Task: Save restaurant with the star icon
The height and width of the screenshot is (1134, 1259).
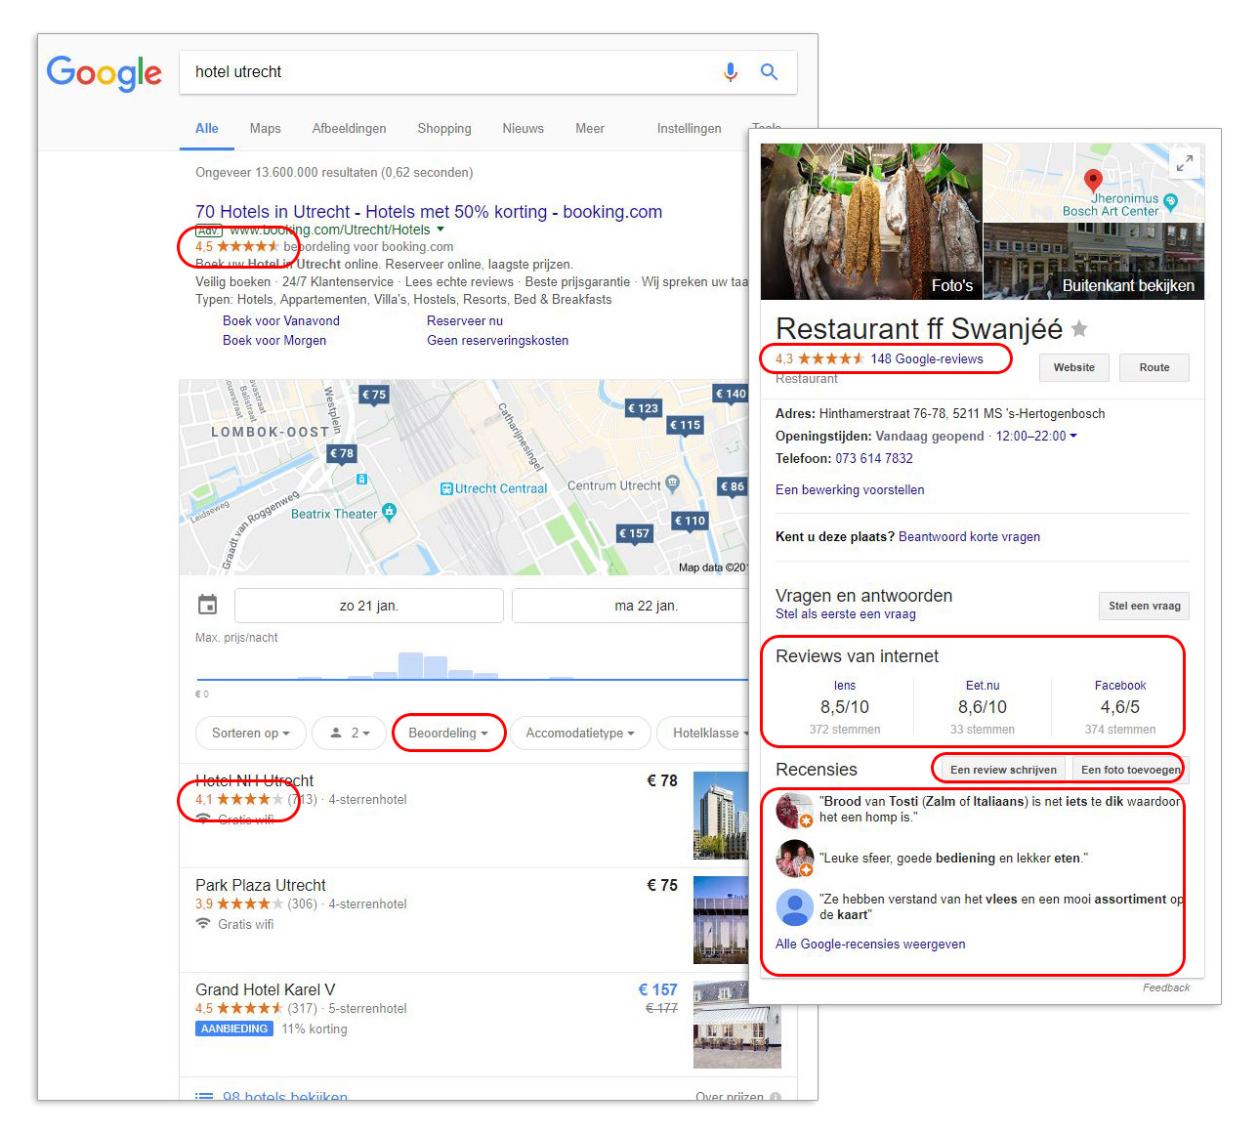Action: (x=1079, y=329)
